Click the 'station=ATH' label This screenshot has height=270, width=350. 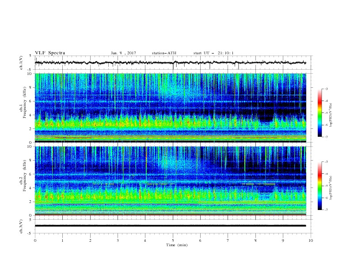click(x=164, y=53)
